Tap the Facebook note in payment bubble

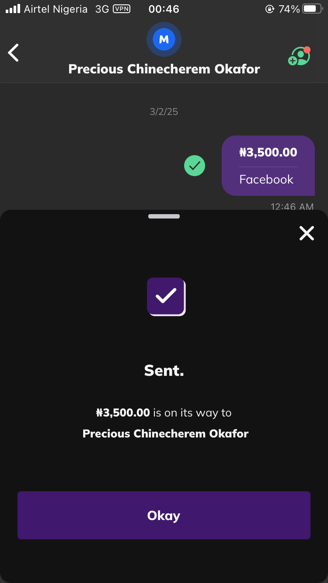pyautogui.click(x=266, y=180)
